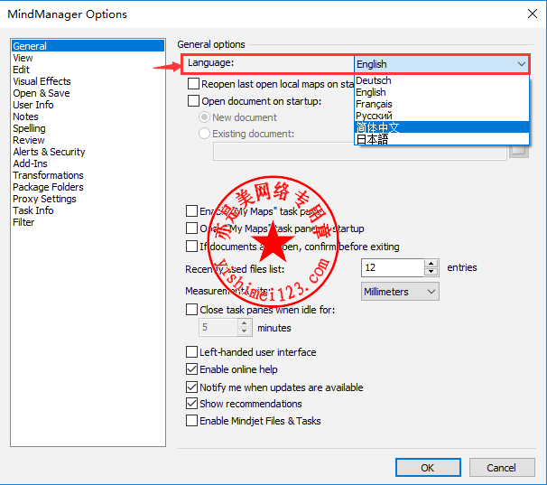Select 简体中文 language option
This screenshot has height=485, width=547.
441,127
